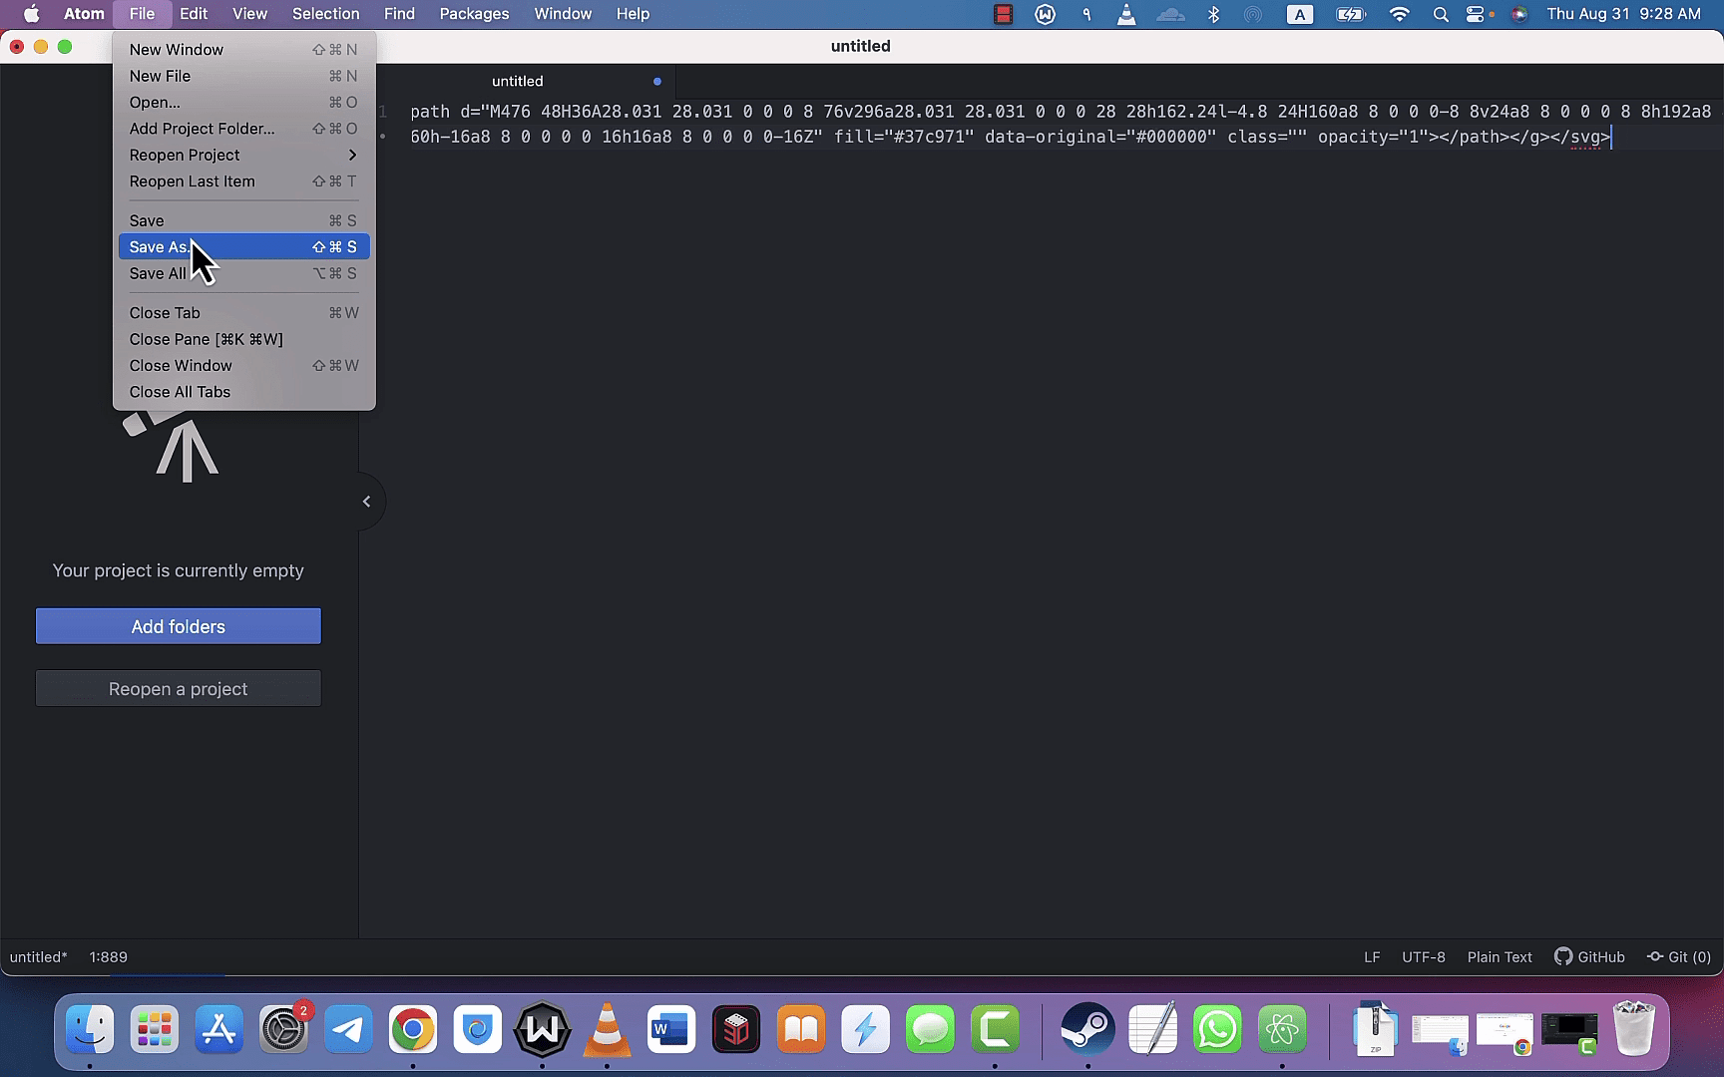Change the UTF-8 encoding selector

1423,956
